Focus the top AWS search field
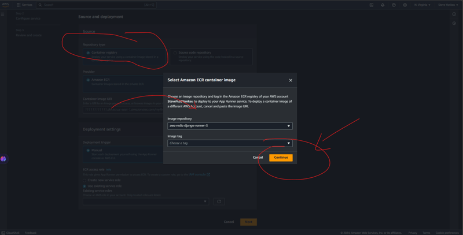463x235 pixels. [96, 5]
